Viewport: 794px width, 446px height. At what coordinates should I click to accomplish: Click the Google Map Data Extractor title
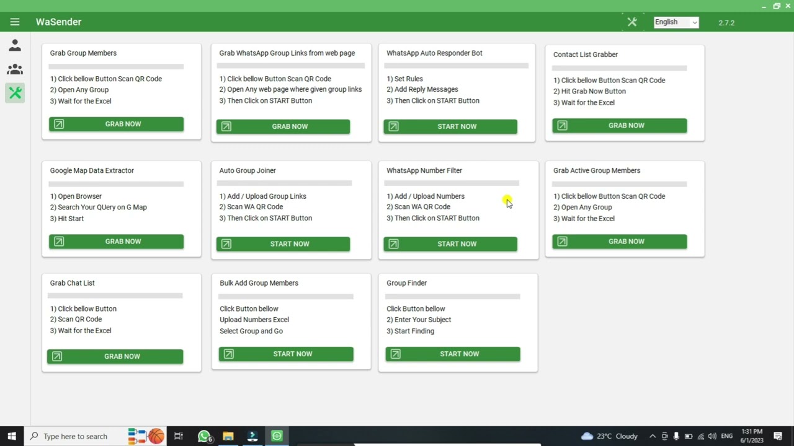(92, 170)
